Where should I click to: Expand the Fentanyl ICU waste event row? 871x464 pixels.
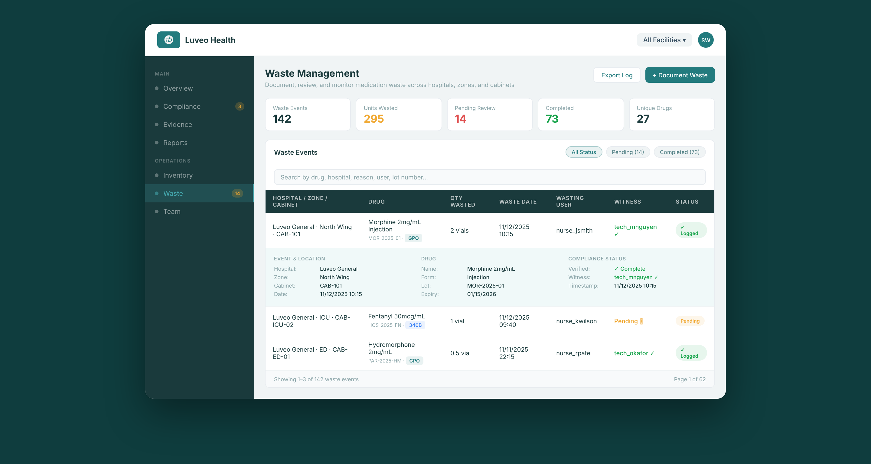[x=490, y=321]
